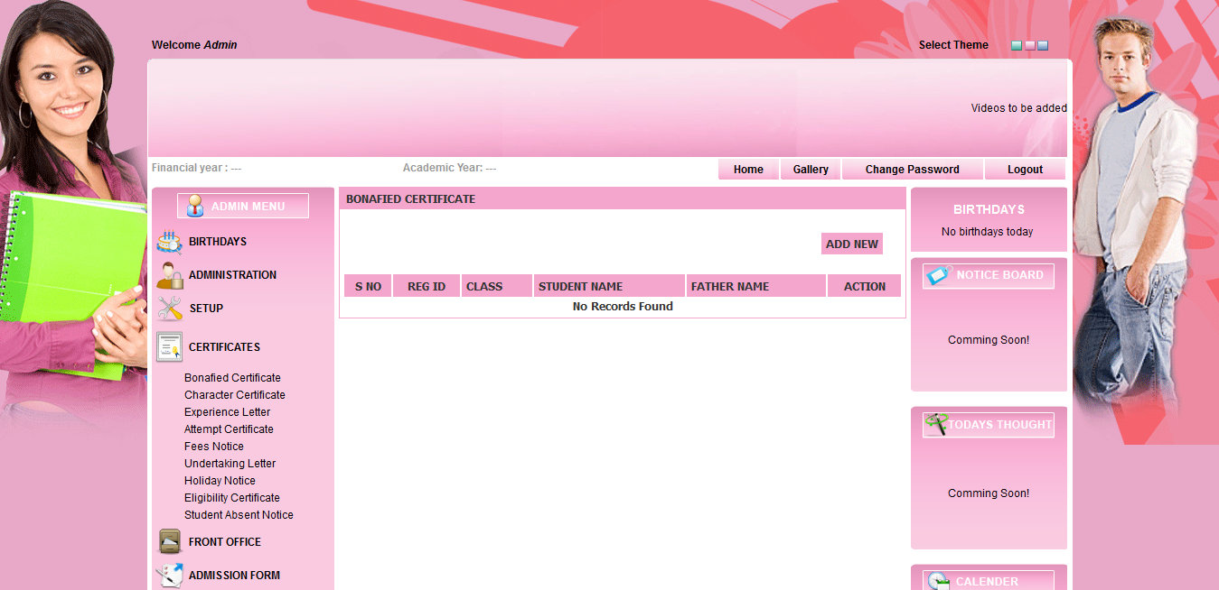The image size is (1219, 590).
Task: Expand the SETUP menu section
Action: [x=206, y=309]
